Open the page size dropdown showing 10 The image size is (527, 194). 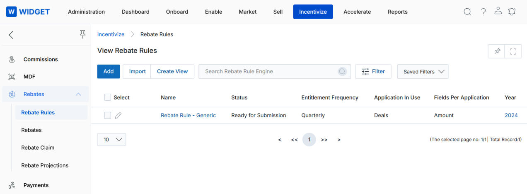pos(111,140)
